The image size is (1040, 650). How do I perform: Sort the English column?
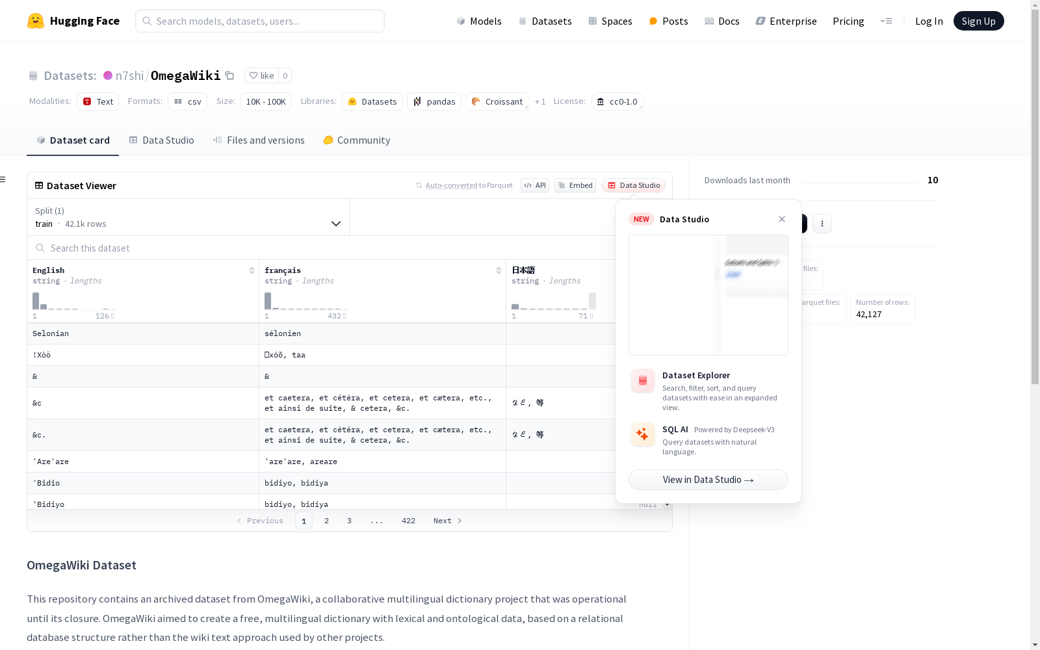coord(252,270)
